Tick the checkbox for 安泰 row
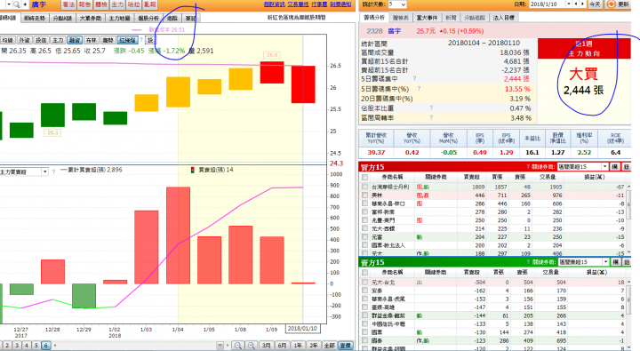This screenshot has height=351, width=640. (x=365, y=291)
